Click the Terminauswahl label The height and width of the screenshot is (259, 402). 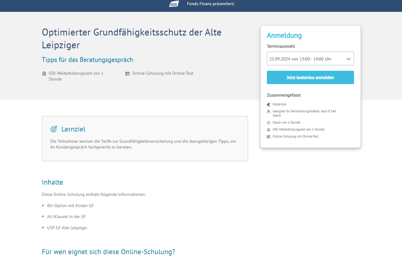281,46
